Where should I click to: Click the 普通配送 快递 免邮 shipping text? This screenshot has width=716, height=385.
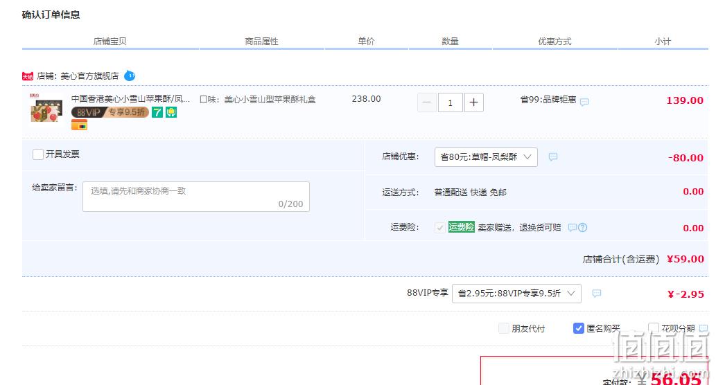(x=471, y=192)
